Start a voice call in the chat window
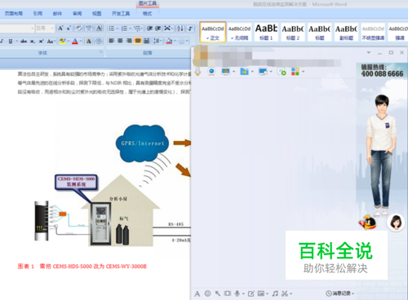408x300 pixels. pos(197,72)
